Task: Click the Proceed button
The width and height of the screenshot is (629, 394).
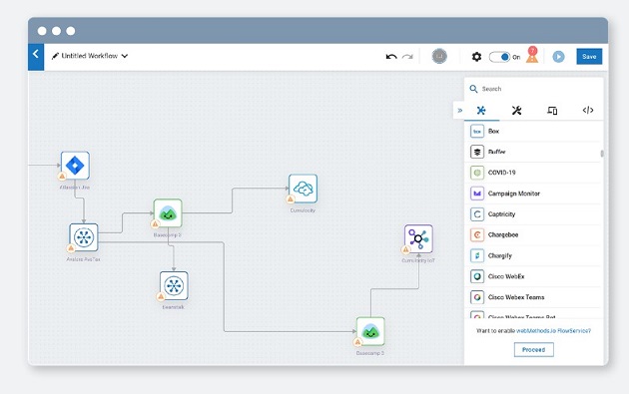Action: (x=533, y=349)
